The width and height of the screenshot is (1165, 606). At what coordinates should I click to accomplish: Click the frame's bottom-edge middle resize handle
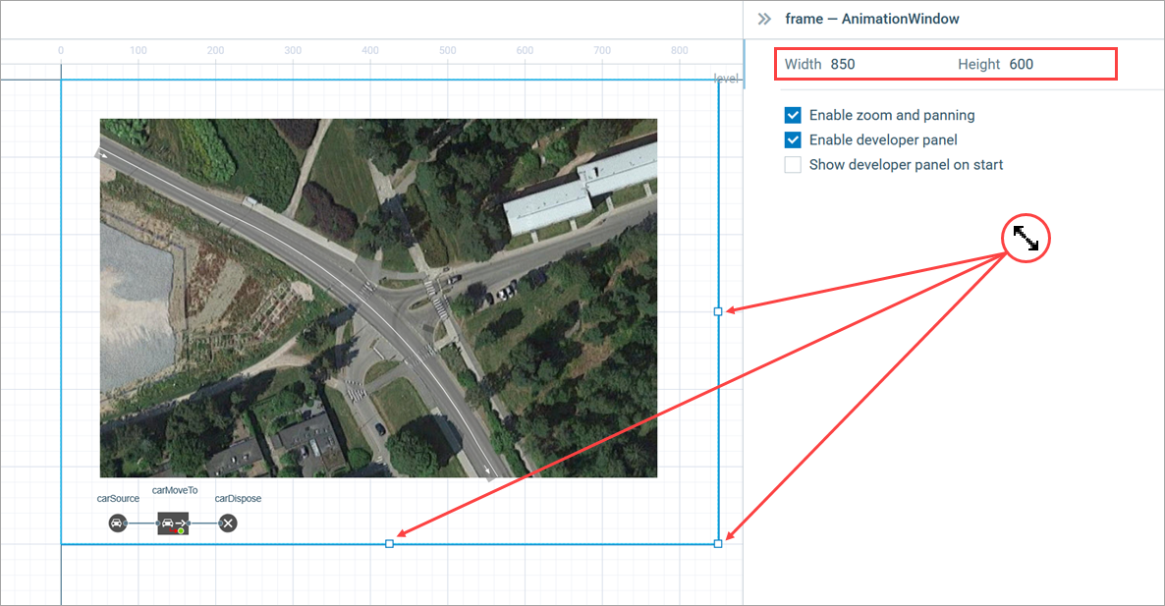(389, 543)
